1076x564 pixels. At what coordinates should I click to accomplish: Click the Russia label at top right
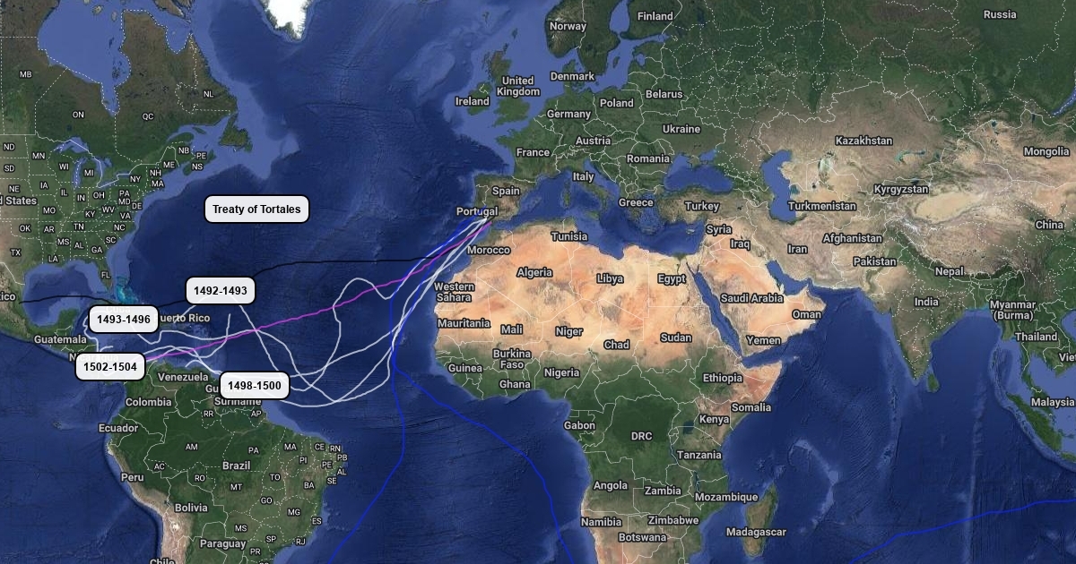[1000, 14]
